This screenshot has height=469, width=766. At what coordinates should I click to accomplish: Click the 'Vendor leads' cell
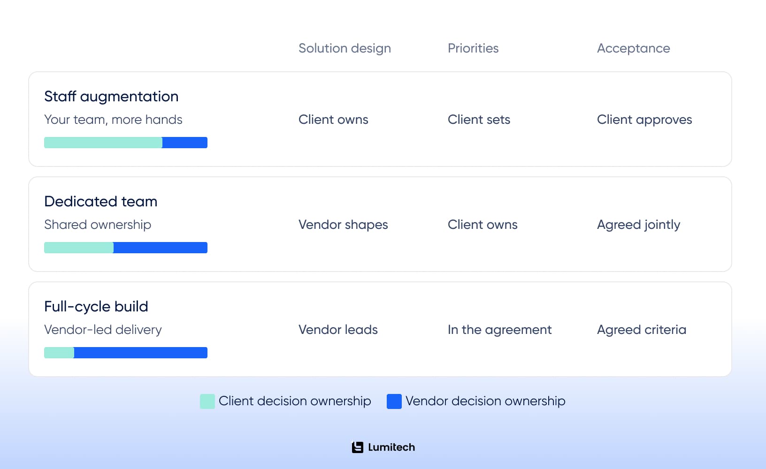pyautogui.click(x=338, y=330)
